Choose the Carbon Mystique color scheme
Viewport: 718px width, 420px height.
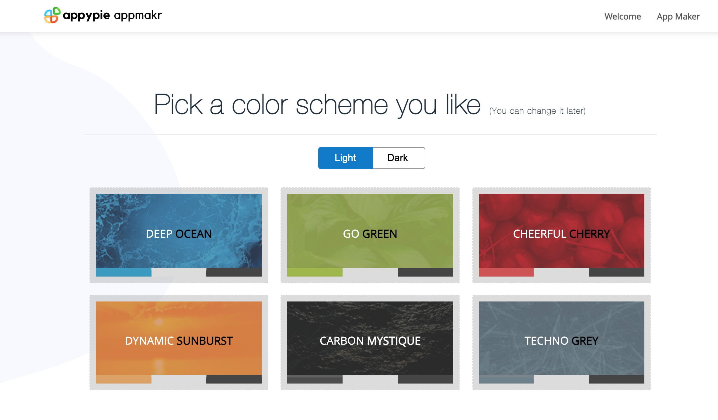(x=370, y=338)
